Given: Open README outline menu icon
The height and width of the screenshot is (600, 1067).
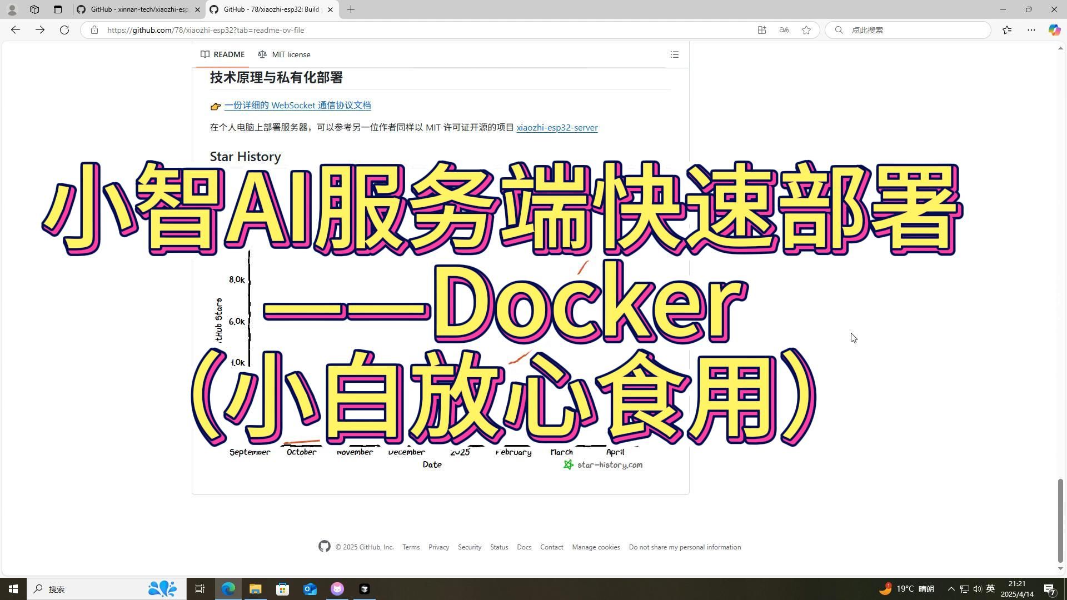Looking at the screenshot, I should click(x=674, y=54).
